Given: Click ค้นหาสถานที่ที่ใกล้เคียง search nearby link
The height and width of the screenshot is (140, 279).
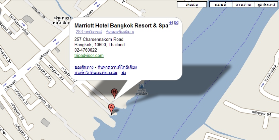Looking at the screenshot, I should point(117,67).
